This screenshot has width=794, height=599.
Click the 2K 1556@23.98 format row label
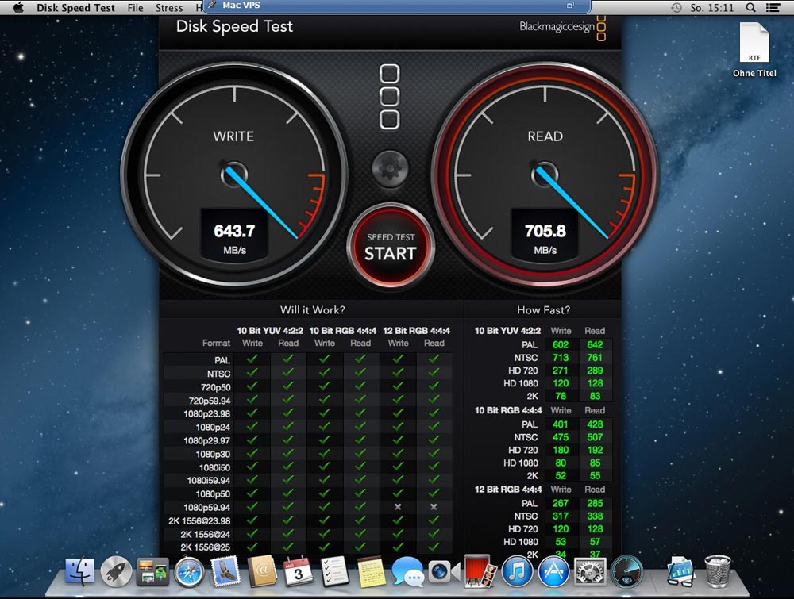tap(199, 520)
